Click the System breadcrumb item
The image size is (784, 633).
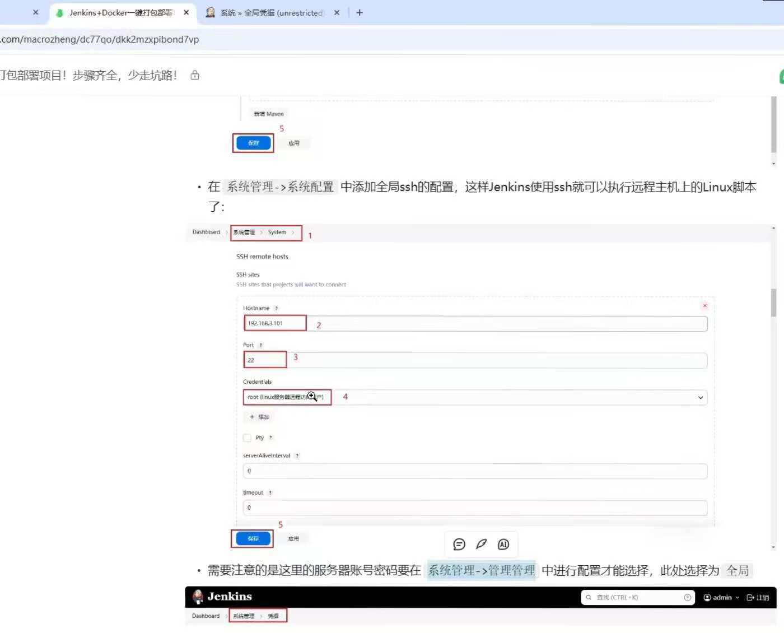(x=277, y=232)
